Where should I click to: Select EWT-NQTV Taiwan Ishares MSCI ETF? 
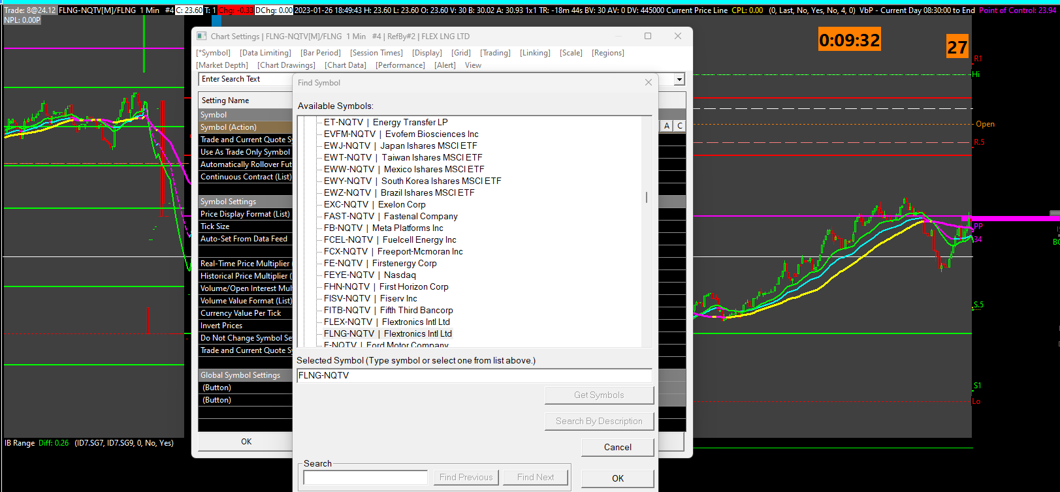[x=403, y=157]
